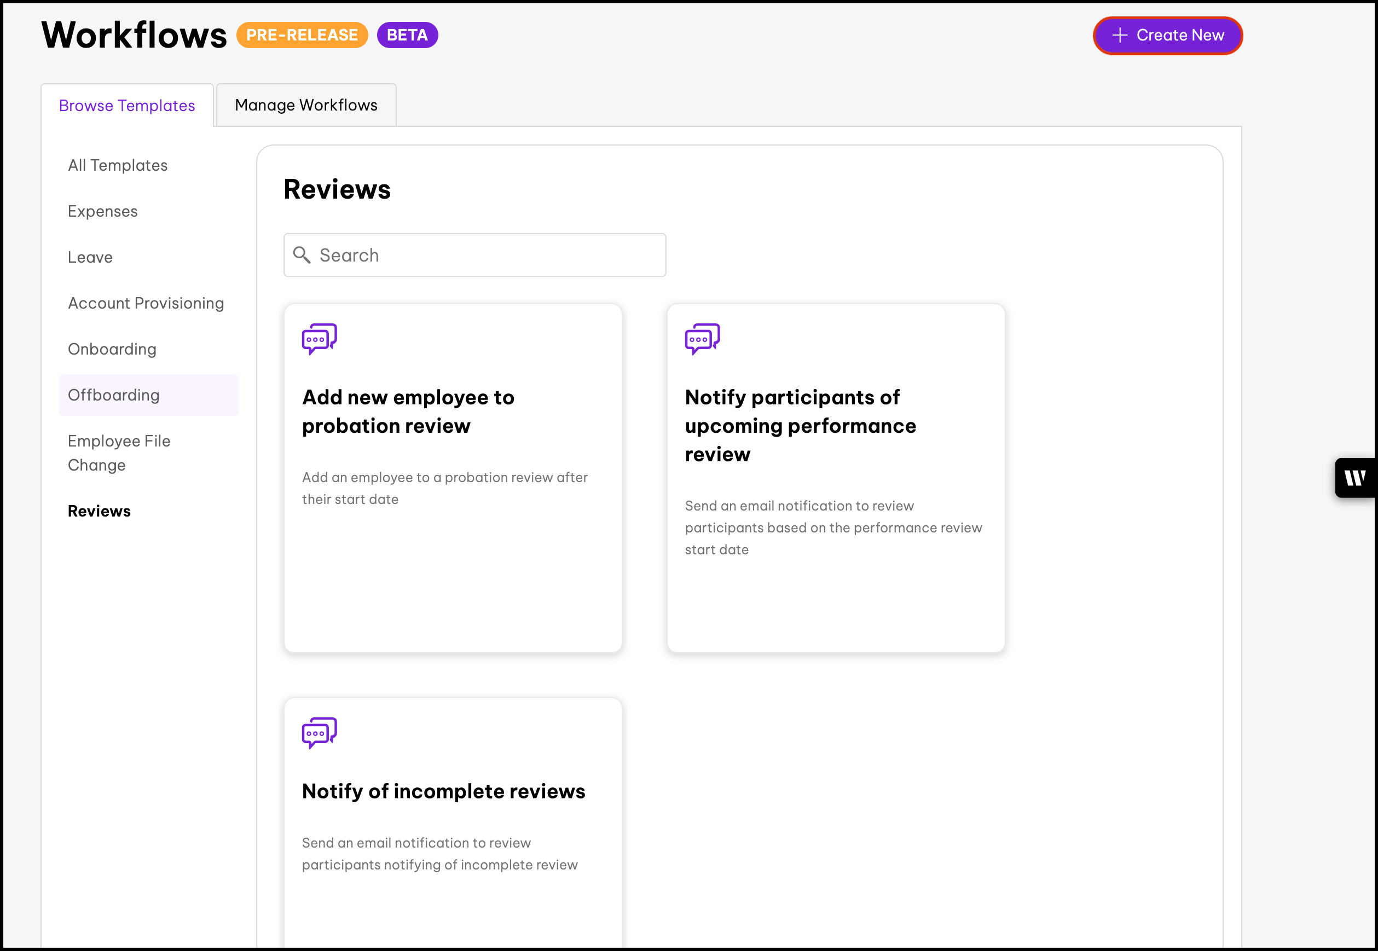Screen dimensions: 1378x951
Task: Switch to the Manage Workflows tab
Action: point(306,106)
